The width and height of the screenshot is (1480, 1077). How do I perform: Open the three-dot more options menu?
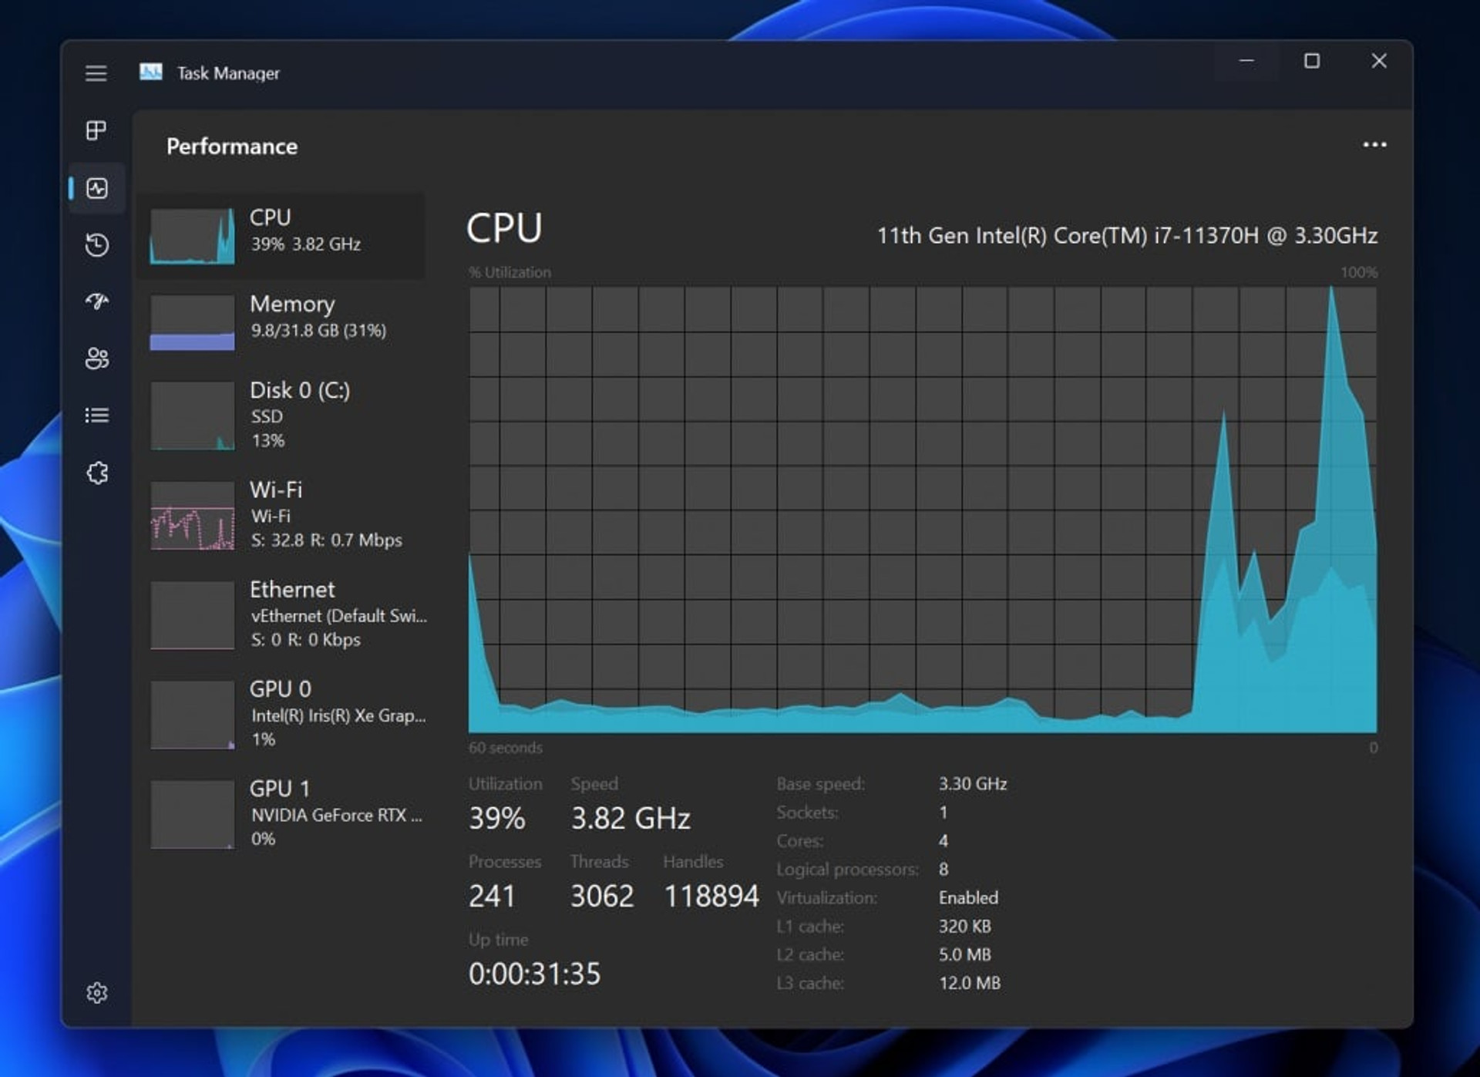pyautogui.click(x=1374, y=145)
